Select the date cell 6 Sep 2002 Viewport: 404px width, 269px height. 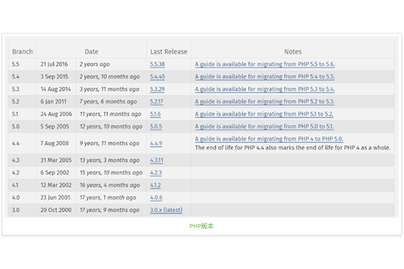55,172
